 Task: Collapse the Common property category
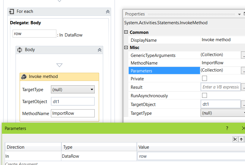126,32
